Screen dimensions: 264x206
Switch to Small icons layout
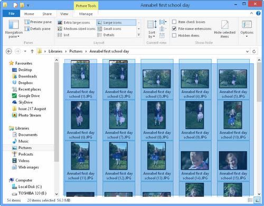tap(109, 28)
